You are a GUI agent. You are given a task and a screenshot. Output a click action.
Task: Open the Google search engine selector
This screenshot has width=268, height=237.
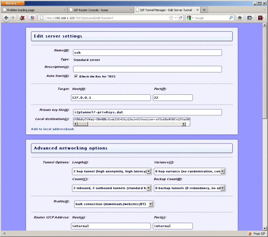(190, 18)
